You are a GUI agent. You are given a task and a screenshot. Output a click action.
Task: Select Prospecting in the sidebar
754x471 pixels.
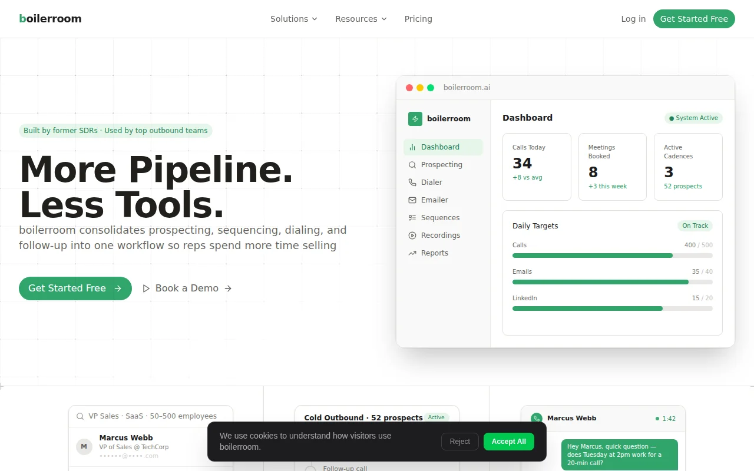coord(443,165)
